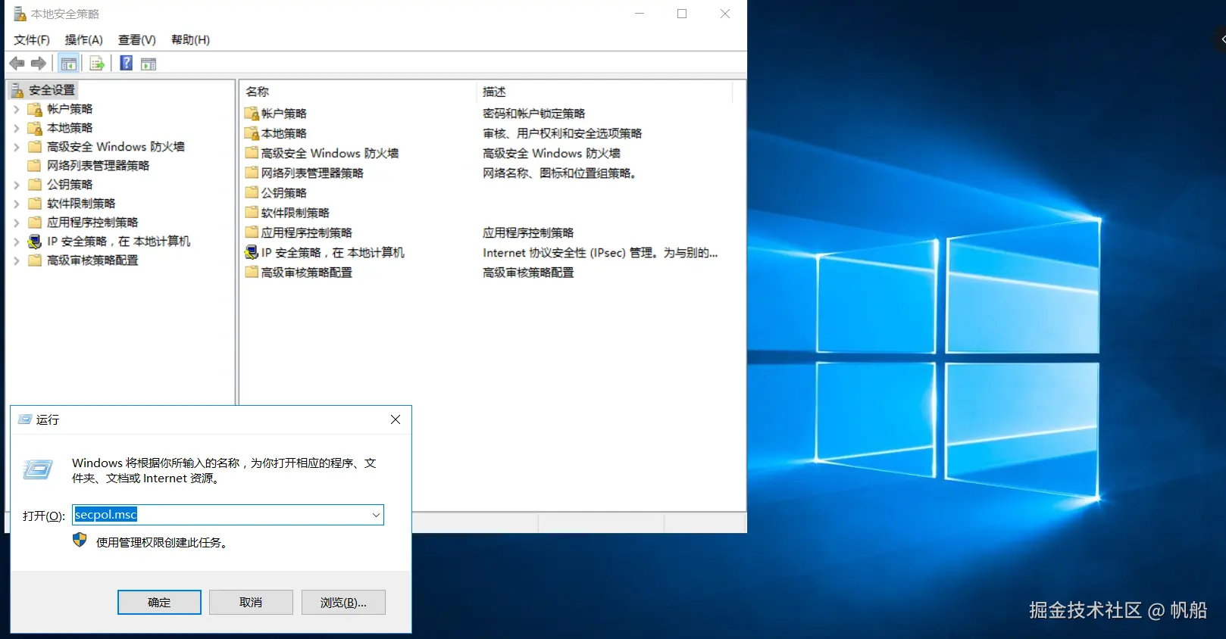This screenshot has height=639, width=1226.
Task: Click the 帐户策略 folder icon in list pane
Action: point(252,114)
